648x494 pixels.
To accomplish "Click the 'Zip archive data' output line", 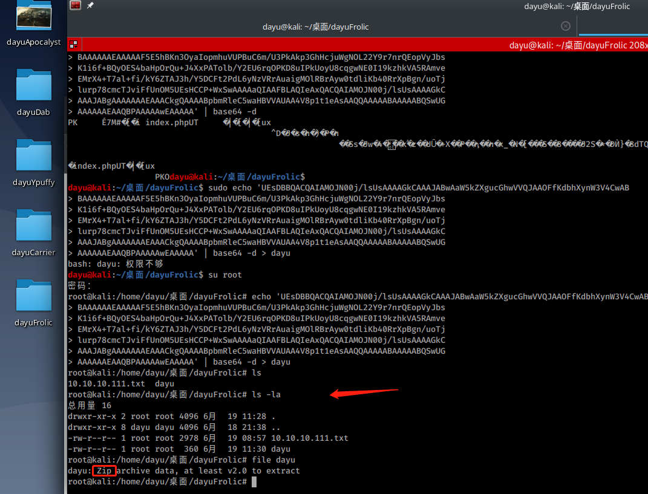I will point(184,471).
